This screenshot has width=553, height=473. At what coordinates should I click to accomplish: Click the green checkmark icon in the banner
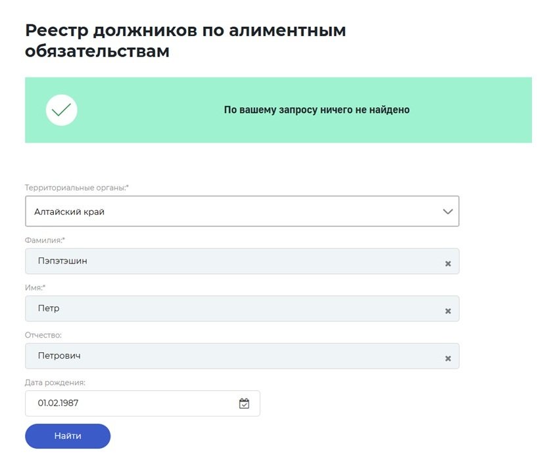pyautogui.click(x=61, y=110)
